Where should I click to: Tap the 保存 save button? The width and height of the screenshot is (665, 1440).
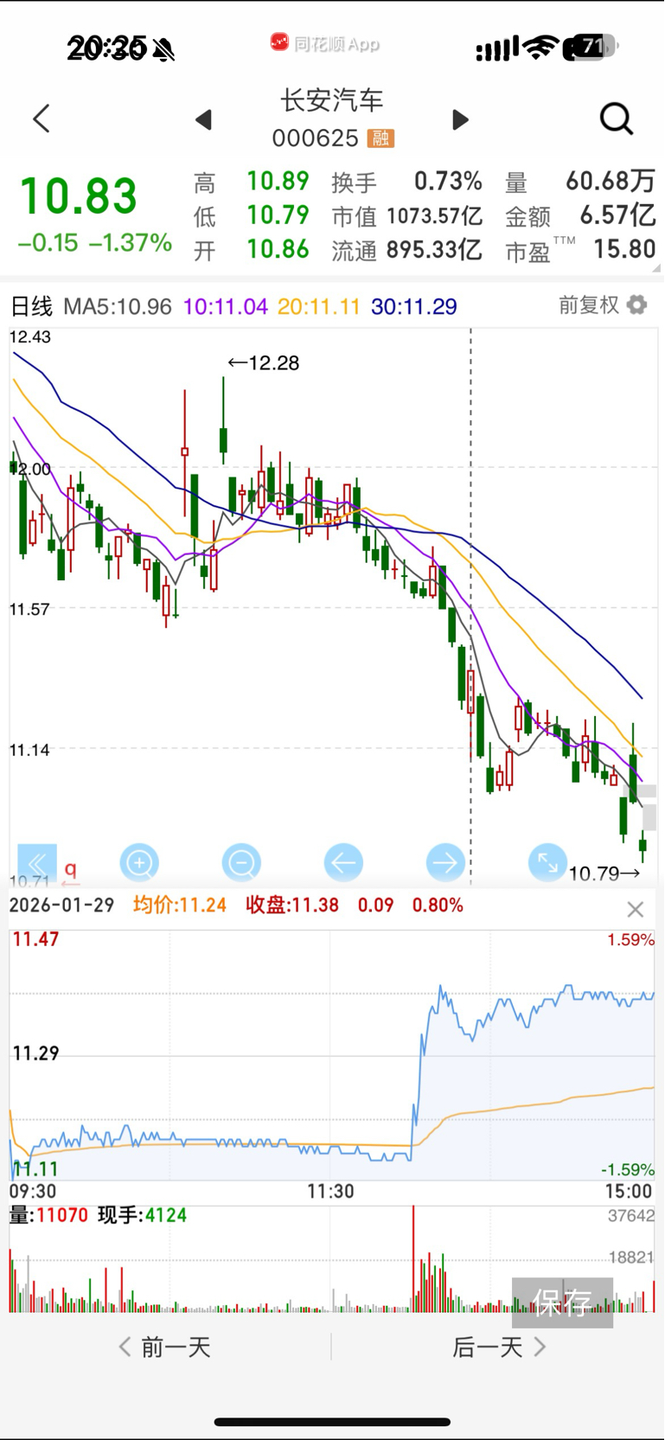pos(562,1302)
